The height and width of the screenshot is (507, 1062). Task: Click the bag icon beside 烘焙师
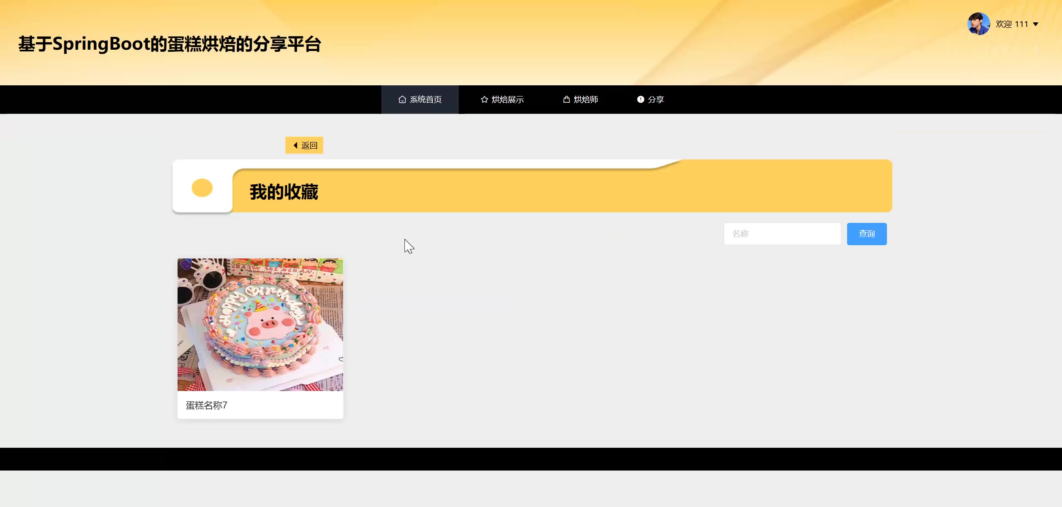(566, 99)
